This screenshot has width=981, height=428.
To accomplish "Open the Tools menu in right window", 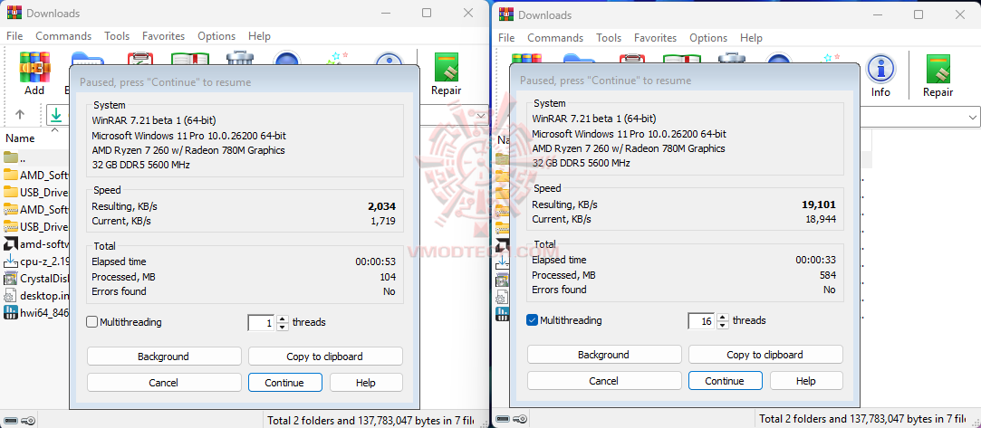I will click(609, 38).
